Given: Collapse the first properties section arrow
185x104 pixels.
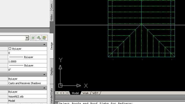Looking at the screenshot, I should 44,44.
